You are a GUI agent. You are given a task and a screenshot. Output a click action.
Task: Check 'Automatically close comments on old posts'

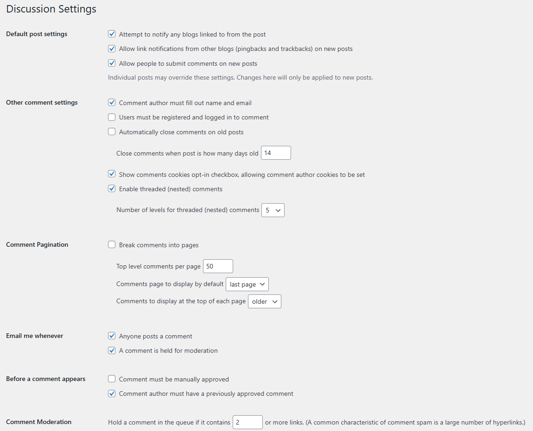112,132
